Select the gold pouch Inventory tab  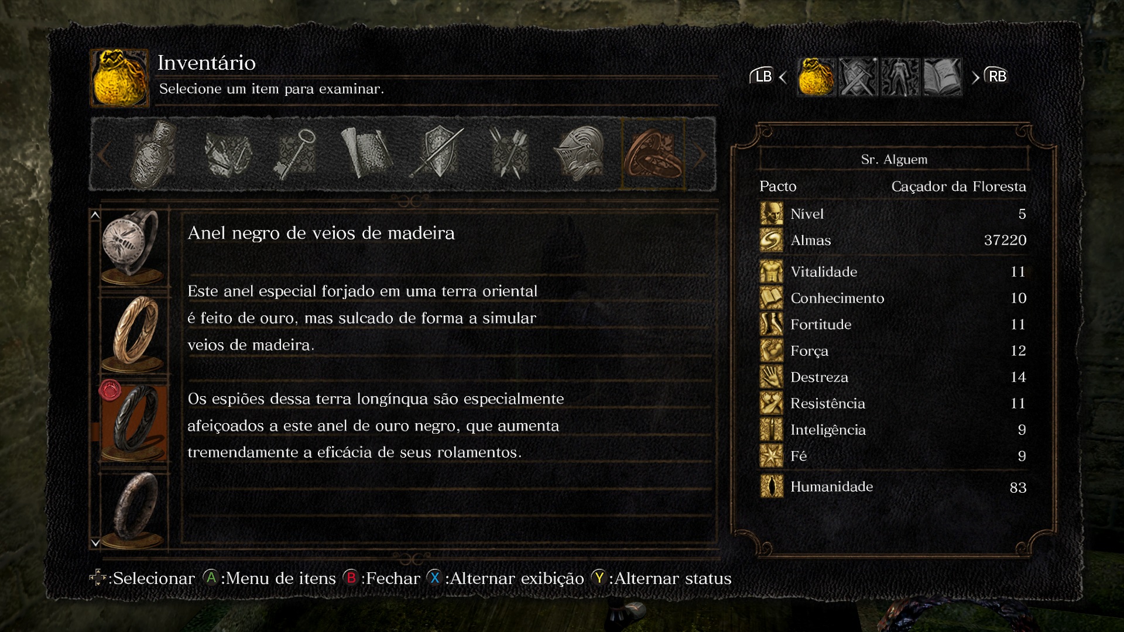[x=816, y=77]
